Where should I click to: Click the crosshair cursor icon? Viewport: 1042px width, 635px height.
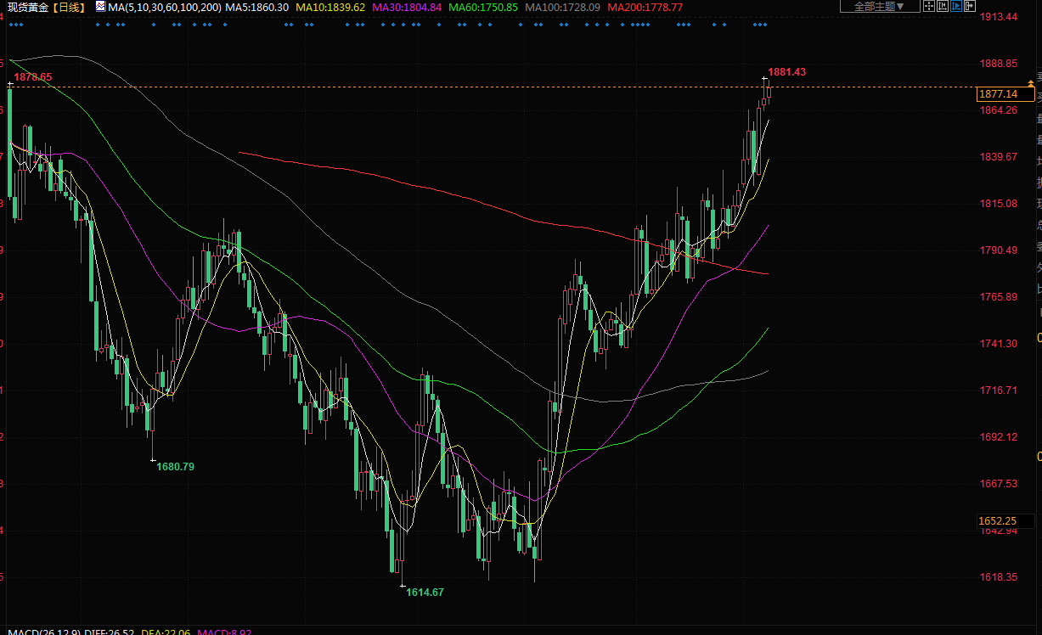[928, 7]
